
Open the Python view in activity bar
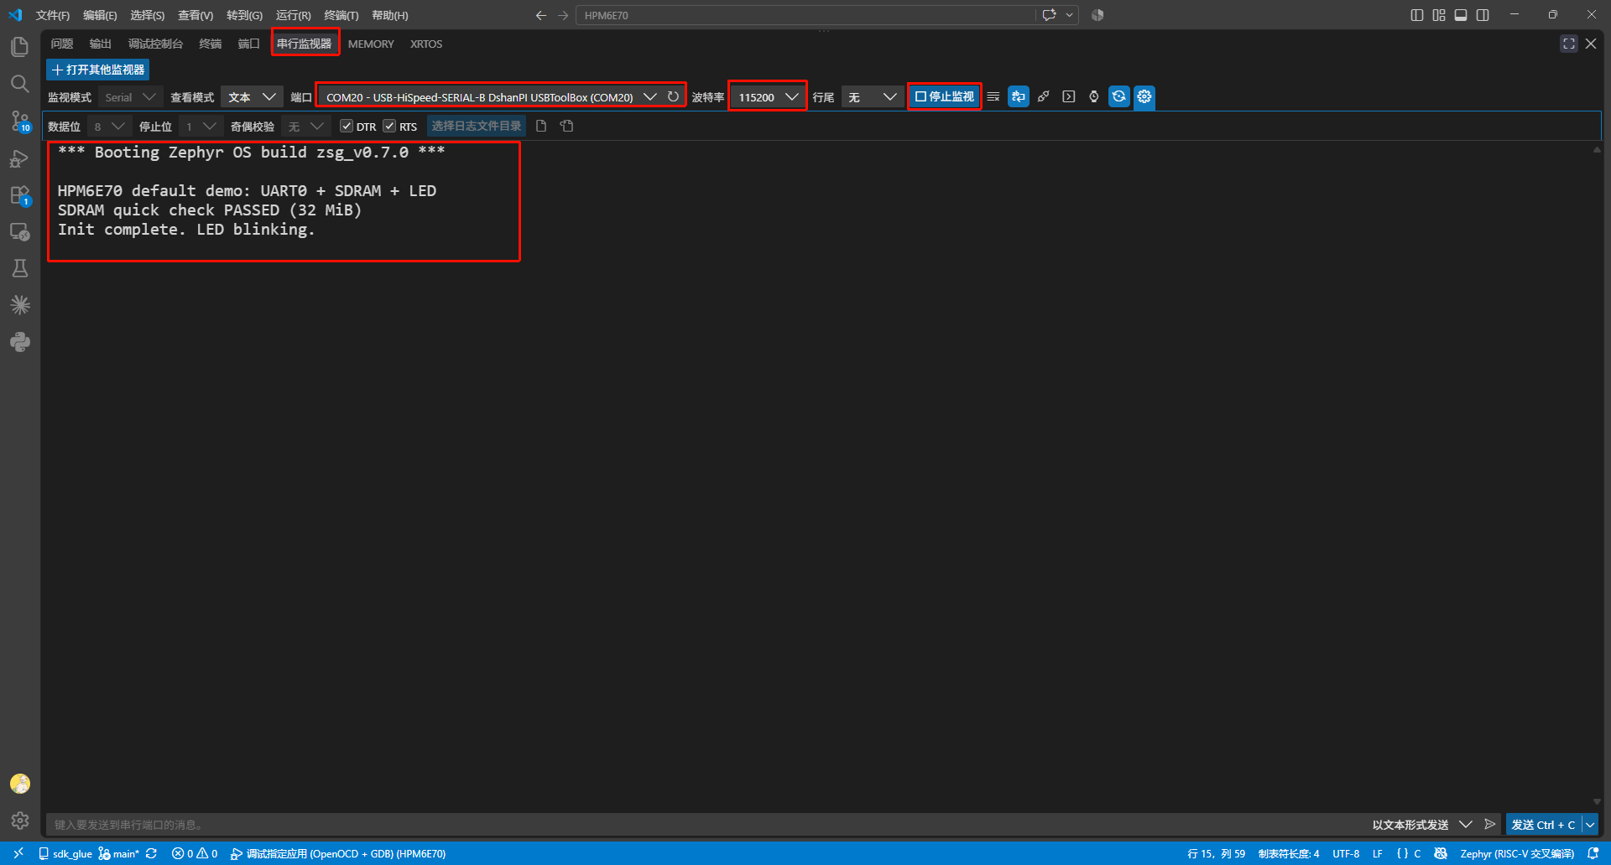tap(20, 342)
